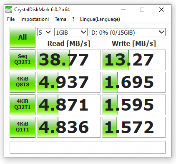
Task: Click the 4KiB Q8T8 write value 1.695
Action: [134, 82]
